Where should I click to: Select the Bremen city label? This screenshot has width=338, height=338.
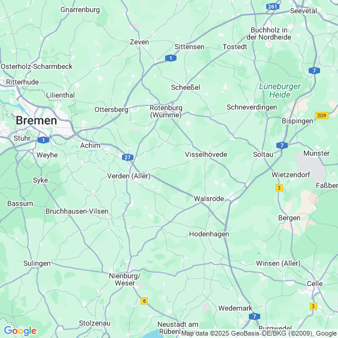point(36,120)
